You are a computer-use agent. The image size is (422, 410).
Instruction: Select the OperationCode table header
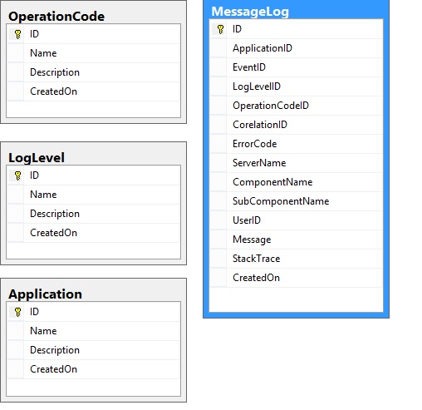93,16
